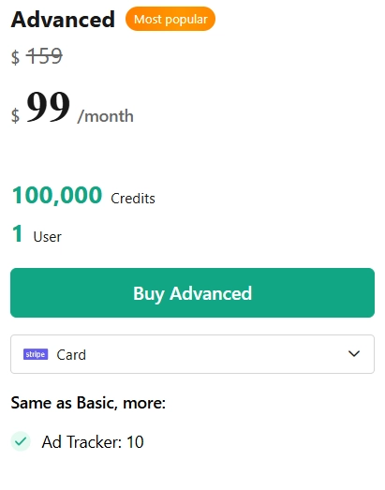The height and width of the screenshot is (490, 385).
Task: Open the Card payment method dropdown
Action: (193, 354)
